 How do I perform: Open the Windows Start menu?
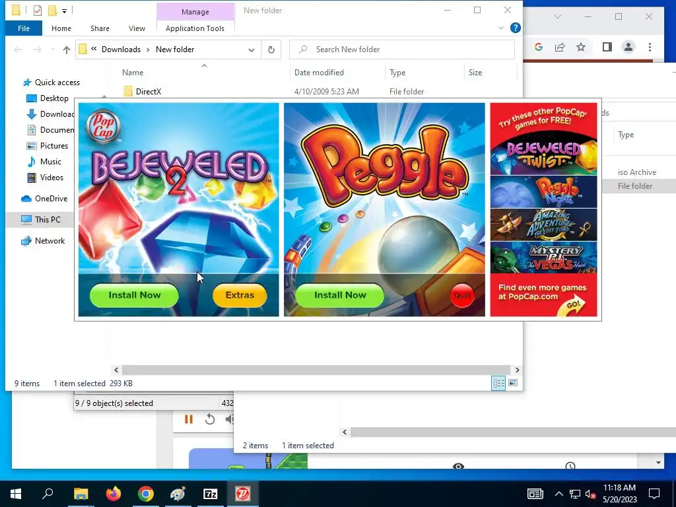pos(16,494)
